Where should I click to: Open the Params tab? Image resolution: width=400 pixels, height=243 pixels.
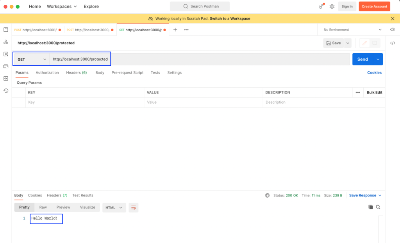click(22, 72)
